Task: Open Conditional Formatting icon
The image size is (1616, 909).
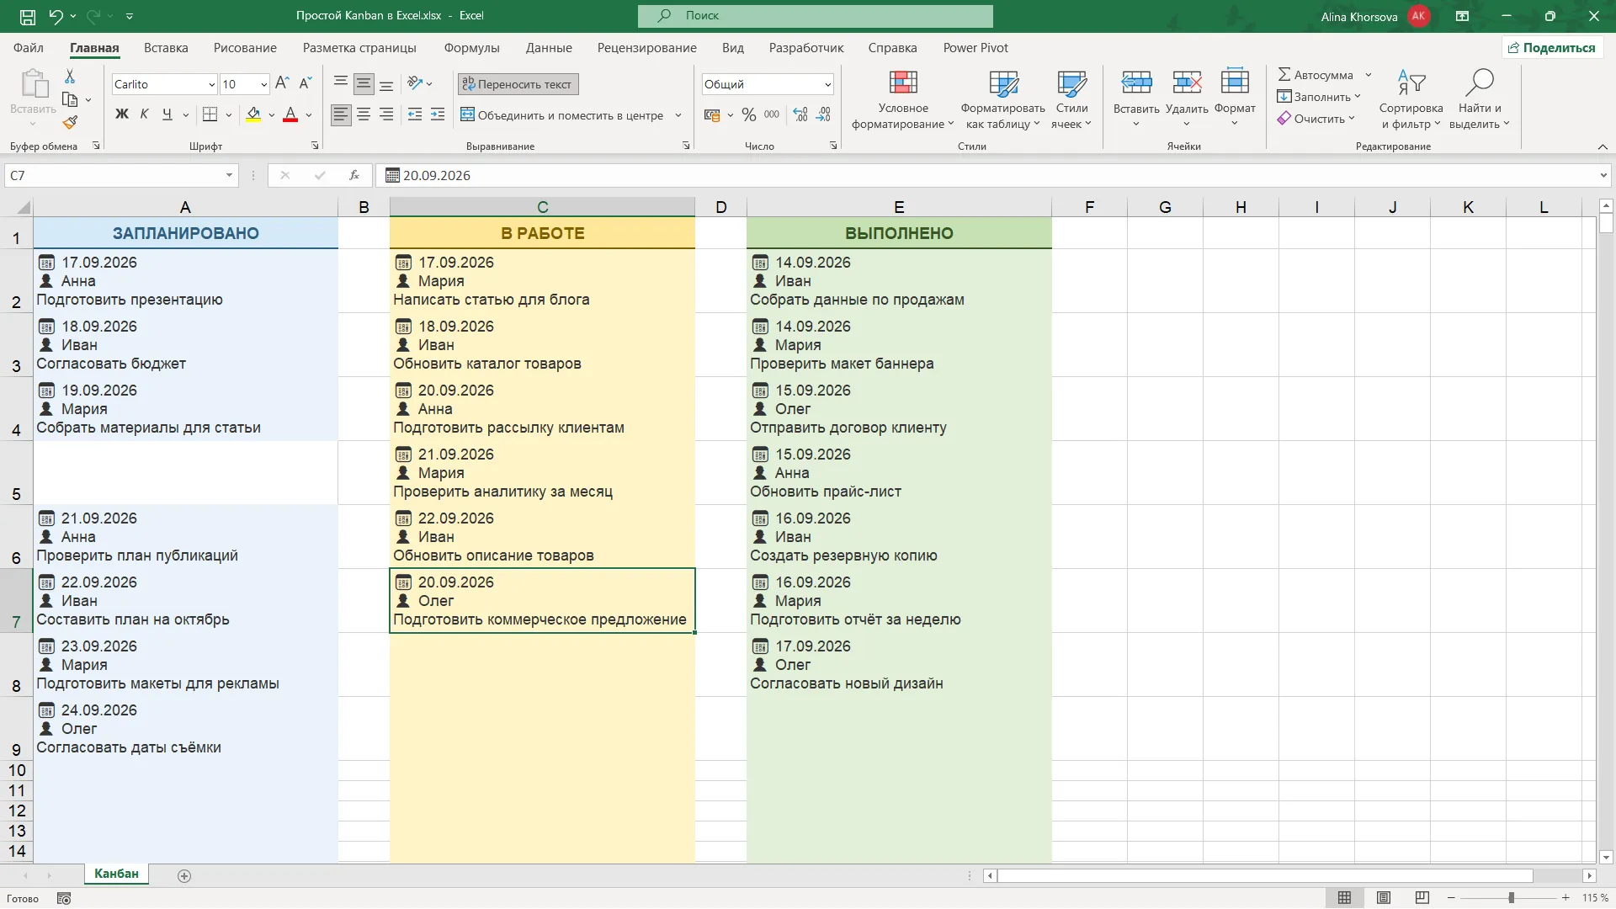Action: tap(903, 82)
